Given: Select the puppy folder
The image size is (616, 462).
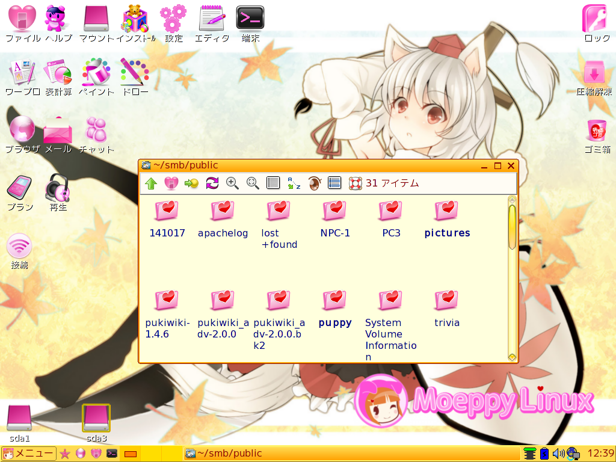Looking at the screenshot, I should click(335, 309).
